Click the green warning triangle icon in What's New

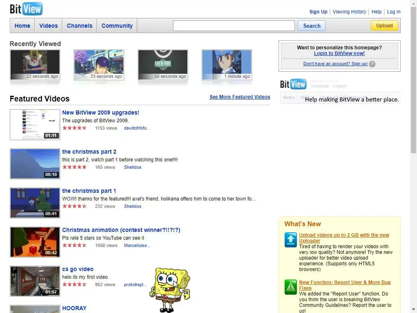coord(290,287)
